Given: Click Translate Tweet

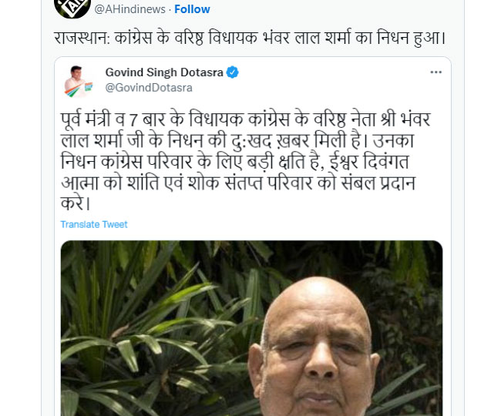Looking at the screenshot, I should pyautogui.click(x=94, y=224).
